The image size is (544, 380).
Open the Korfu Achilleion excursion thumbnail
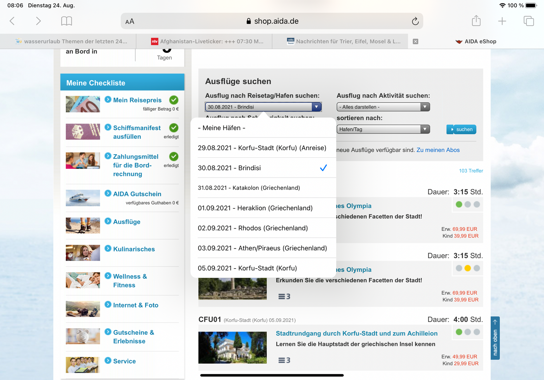point(233,347)
